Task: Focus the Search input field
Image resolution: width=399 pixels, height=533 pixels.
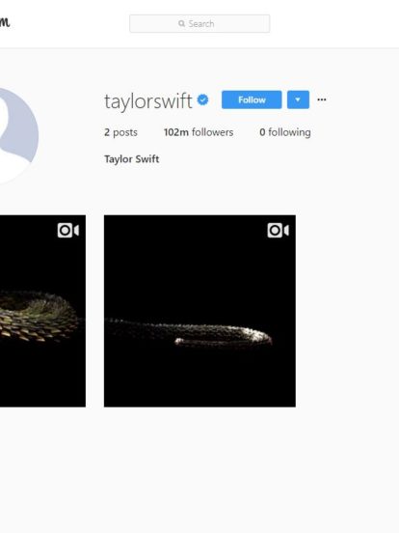Action: 199,23
